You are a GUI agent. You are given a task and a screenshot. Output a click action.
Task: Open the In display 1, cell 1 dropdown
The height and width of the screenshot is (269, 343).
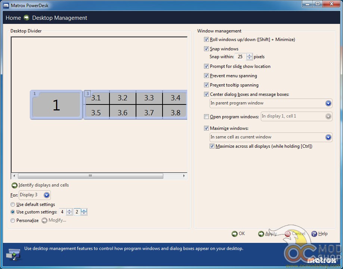tap(296, 116)
